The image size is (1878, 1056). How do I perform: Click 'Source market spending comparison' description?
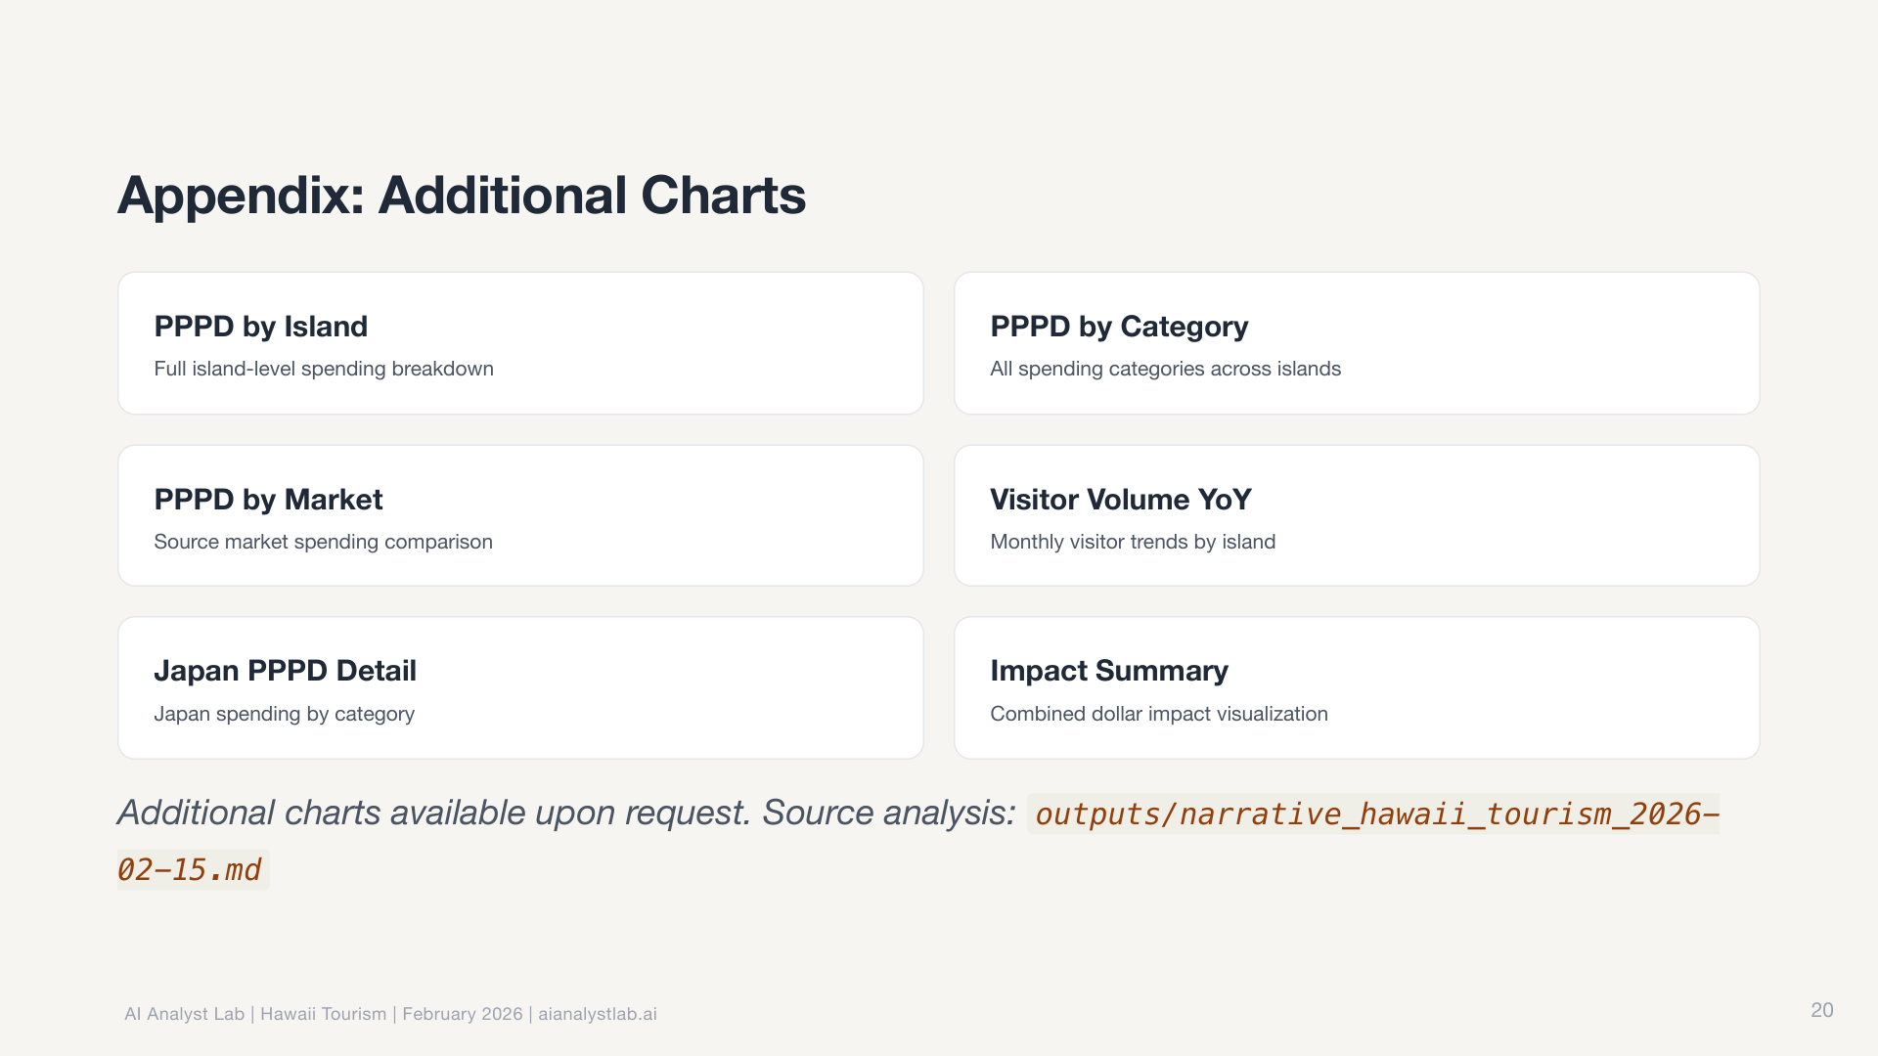coord(323,542)
